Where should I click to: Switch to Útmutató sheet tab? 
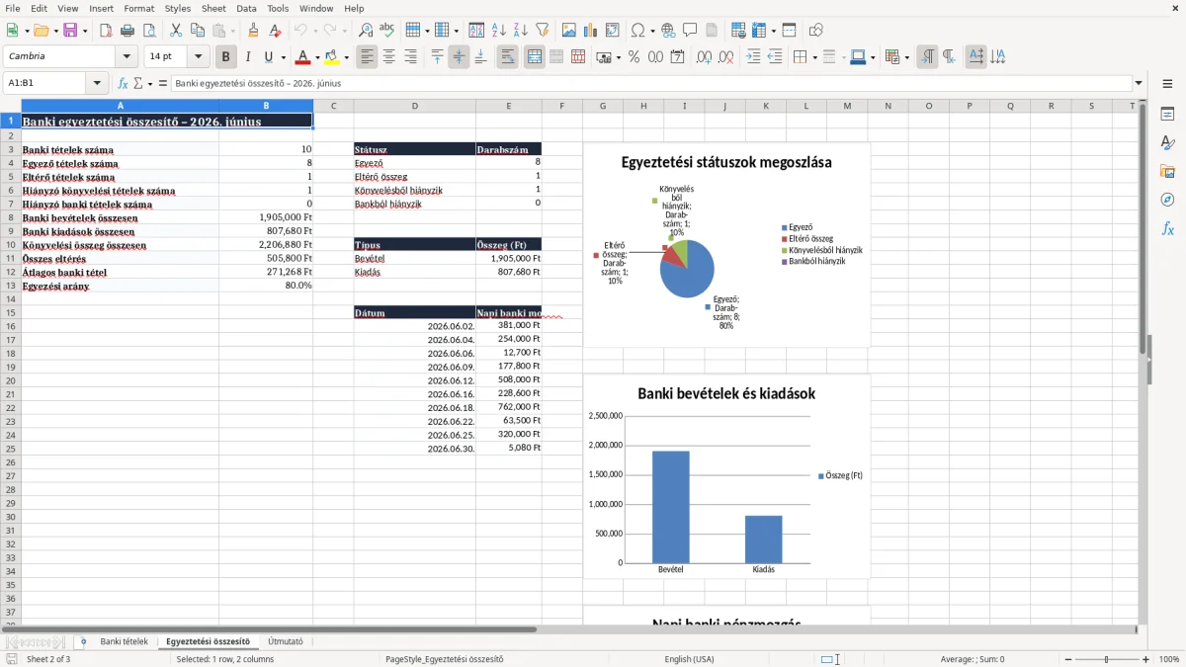(286, 641)
